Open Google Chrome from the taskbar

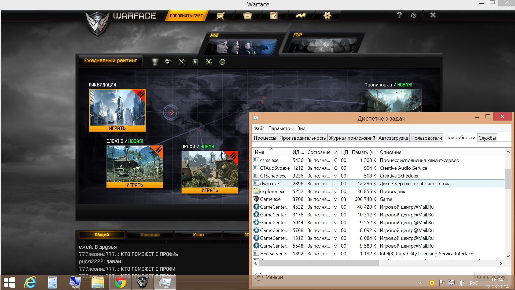pos(120,282)
